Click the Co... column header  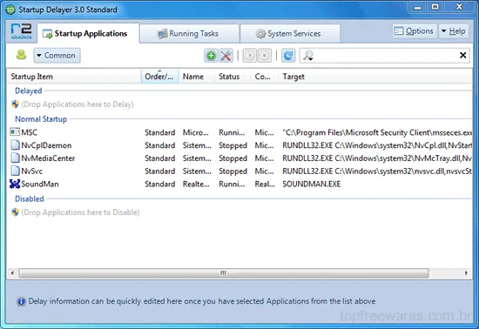point(265,77)
